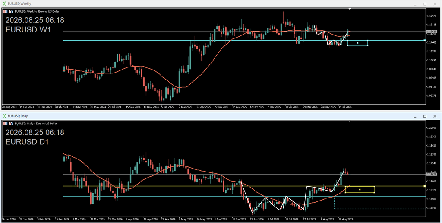Screen dimensions: 442x223
Task: Maximize the EURUSD,Daily chart window
Action: tap(425, 116)
